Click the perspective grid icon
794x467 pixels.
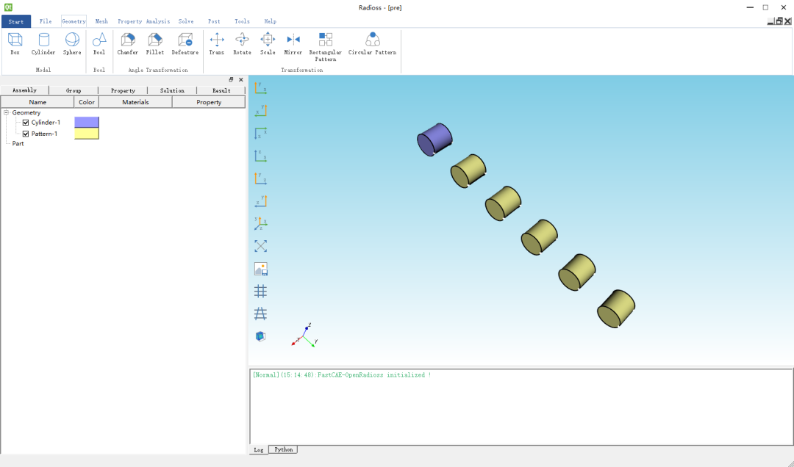coord(260,314)
